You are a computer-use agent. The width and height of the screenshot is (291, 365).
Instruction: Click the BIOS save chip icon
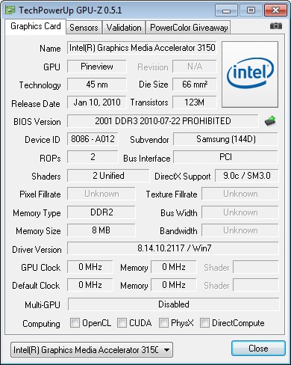pyautogui.click(x=270, y=121)
